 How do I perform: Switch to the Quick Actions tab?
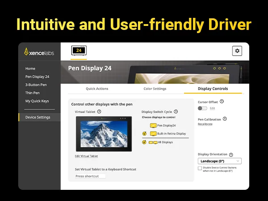(97, 89)
